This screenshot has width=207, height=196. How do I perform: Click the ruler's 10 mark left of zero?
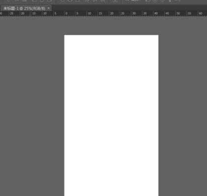coord(45,13)
